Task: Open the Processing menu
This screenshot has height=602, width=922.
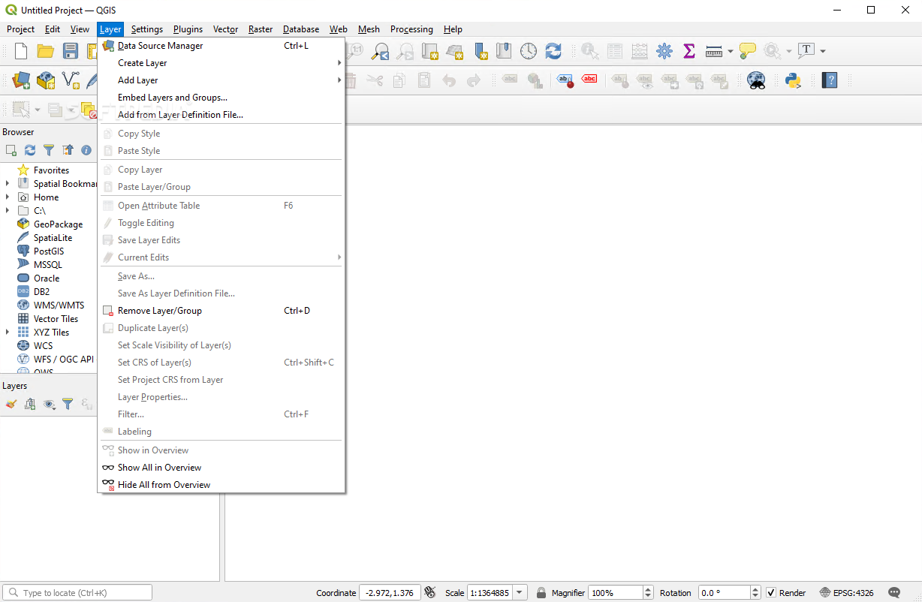Action: (411, 29)
